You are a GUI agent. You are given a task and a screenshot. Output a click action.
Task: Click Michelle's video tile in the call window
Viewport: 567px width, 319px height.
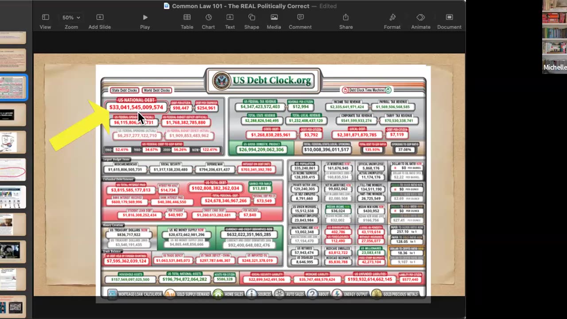point(555,36)
